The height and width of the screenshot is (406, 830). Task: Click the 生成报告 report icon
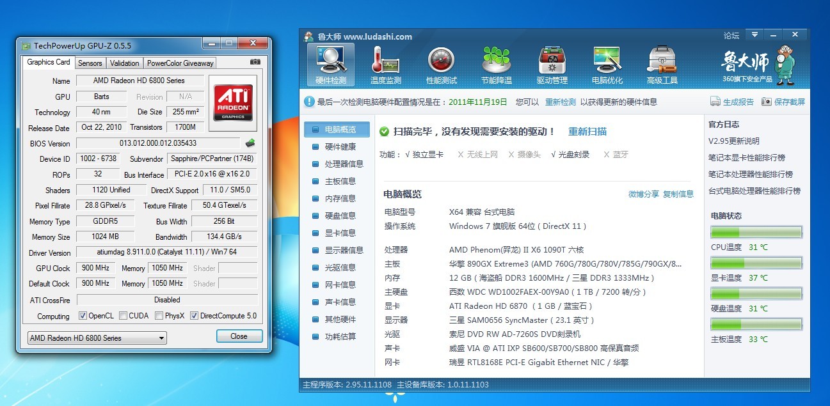coord(715,102)
